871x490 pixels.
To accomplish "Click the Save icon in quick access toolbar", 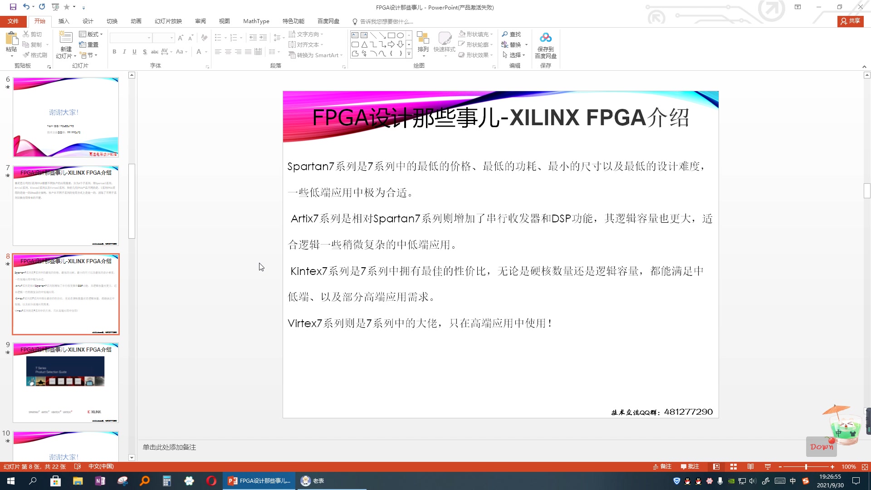I will [13, 7].
